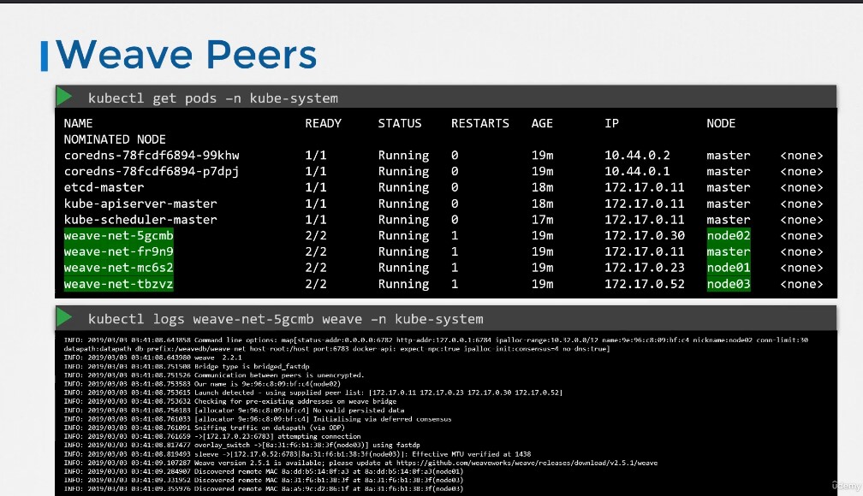Click the 17m age of kube-scheduler-master
The width and height of the screenshot is (863, 496).
[542, 220]
